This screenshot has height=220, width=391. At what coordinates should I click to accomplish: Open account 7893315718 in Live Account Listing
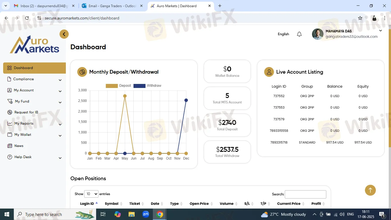(279, 142)
